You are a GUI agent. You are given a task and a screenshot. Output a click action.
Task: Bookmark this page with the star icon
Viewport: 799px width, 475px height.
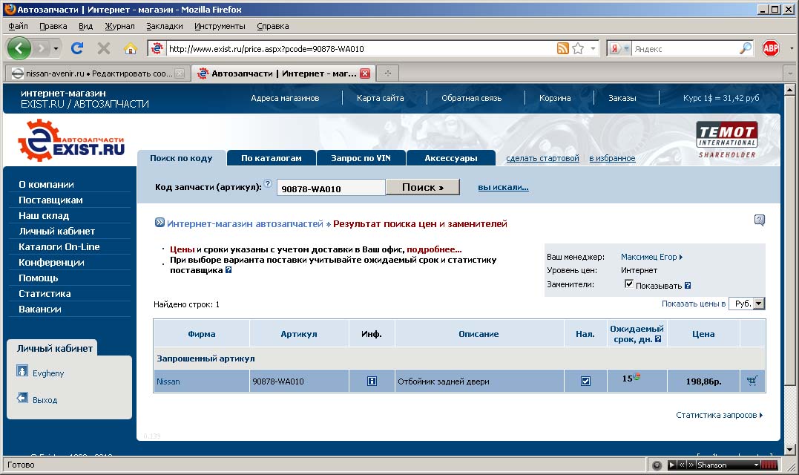pyautogui.click(x=578, y=48)
